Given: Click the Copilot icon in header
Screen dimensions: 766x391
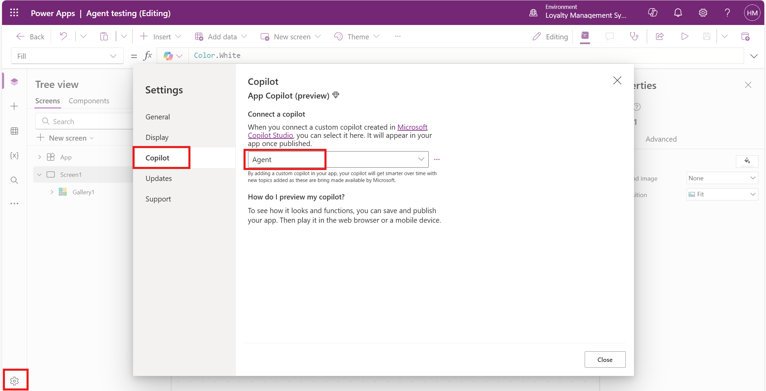Looking at the screenshot, I should coord(652,13).
